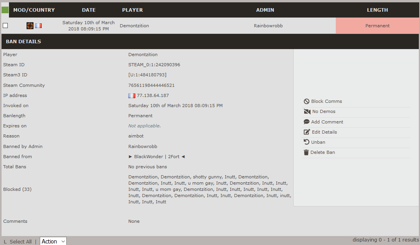The image size is (420, 245).
Task: Click the Unban link
Action: point(318,142)
